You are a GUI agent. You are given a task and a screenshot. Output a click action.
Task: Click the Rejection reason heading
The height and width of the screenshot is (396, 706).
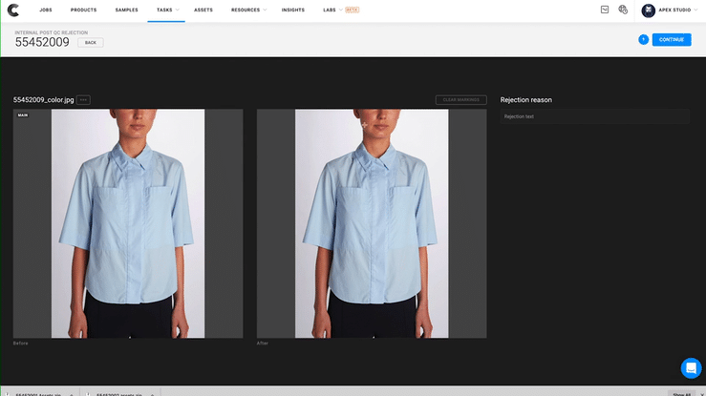(525, 100)
